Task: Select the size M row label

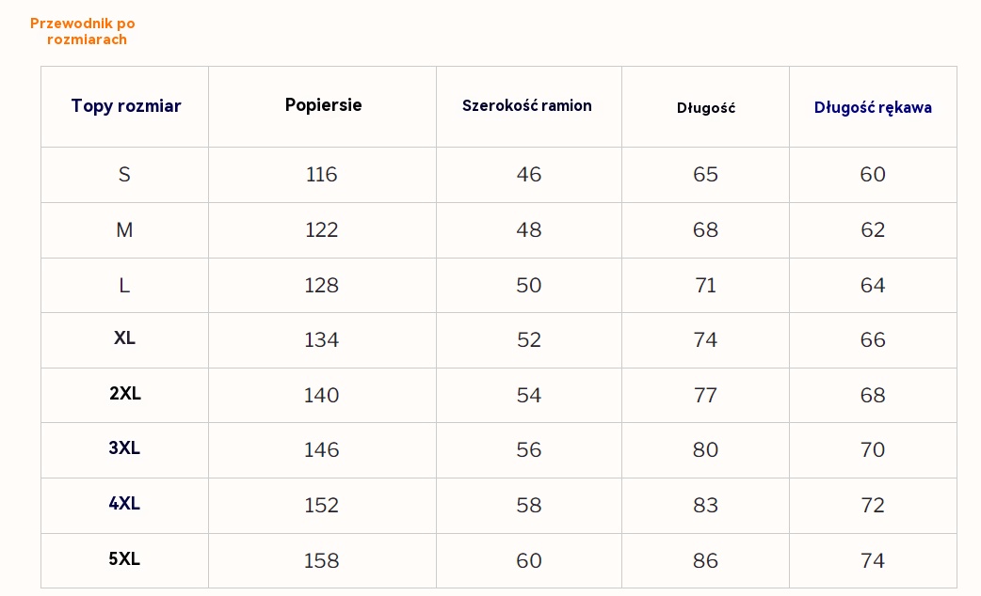Action: pyautogui.click(x=124, y=229)
